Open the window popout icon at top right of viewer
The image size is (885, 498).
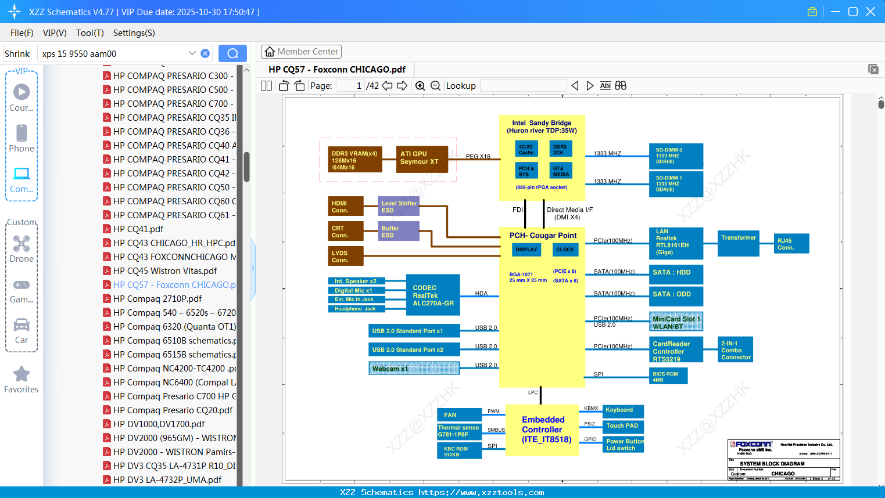[873, 69]
